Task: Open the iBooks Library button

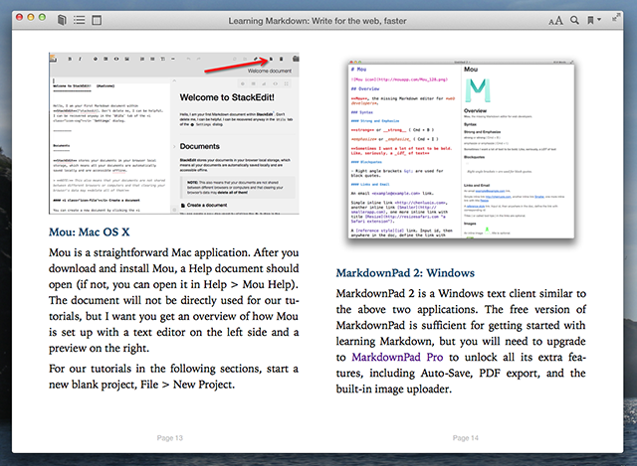Action: tap(62, 20)
